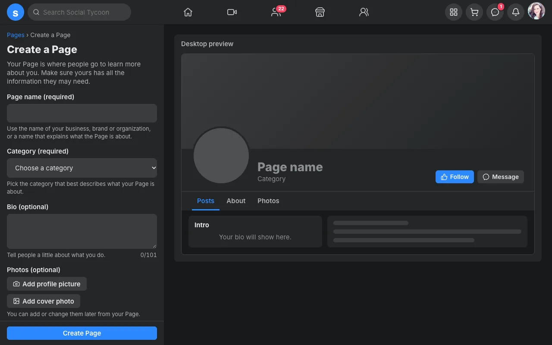Follow the Pages breadcrumb link
552x345 pixels.
point(16,35)
